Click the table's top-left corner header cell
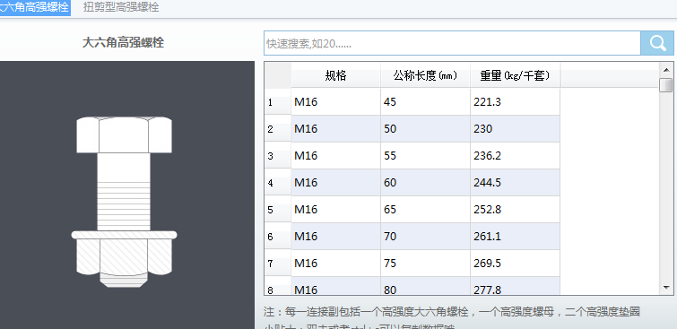 (278, 75)
